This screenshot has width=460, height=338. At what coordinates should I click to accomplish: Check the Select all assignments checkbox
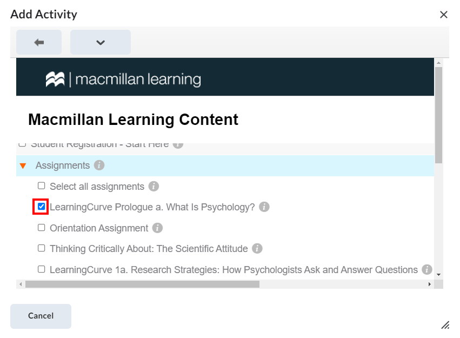click(x=42, y=186)
